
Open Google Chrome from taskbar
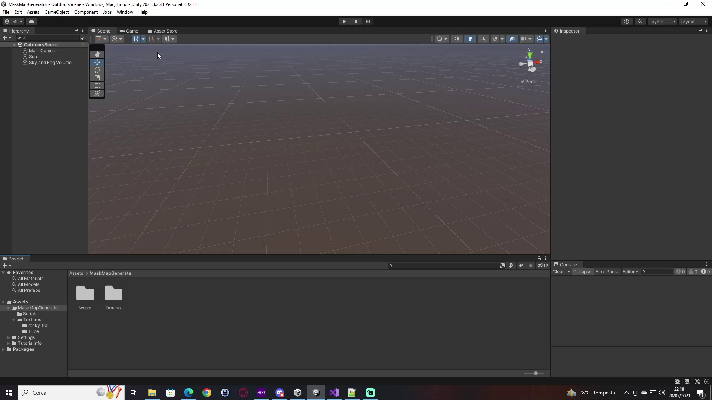(207, 393)
